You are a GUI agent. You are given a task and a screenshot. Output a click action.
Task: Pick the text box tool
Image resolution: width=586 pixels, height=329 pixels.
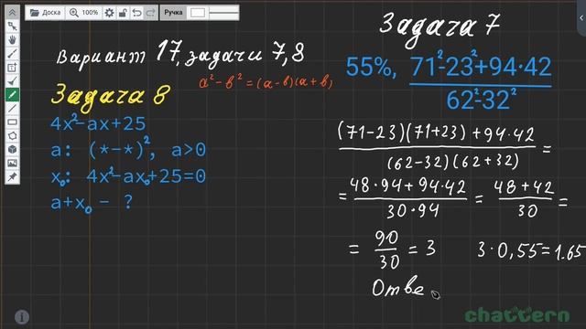coord(12,68)
